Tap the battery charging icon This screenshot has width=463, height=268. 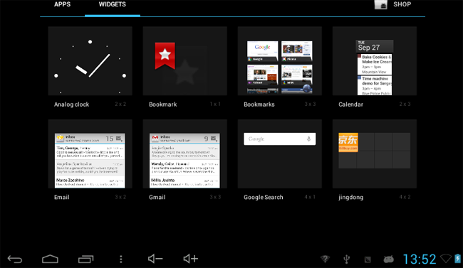coord(458,258)
